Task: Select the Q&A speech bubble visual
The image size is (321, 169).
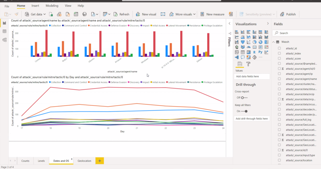Action: coord(243,57)
